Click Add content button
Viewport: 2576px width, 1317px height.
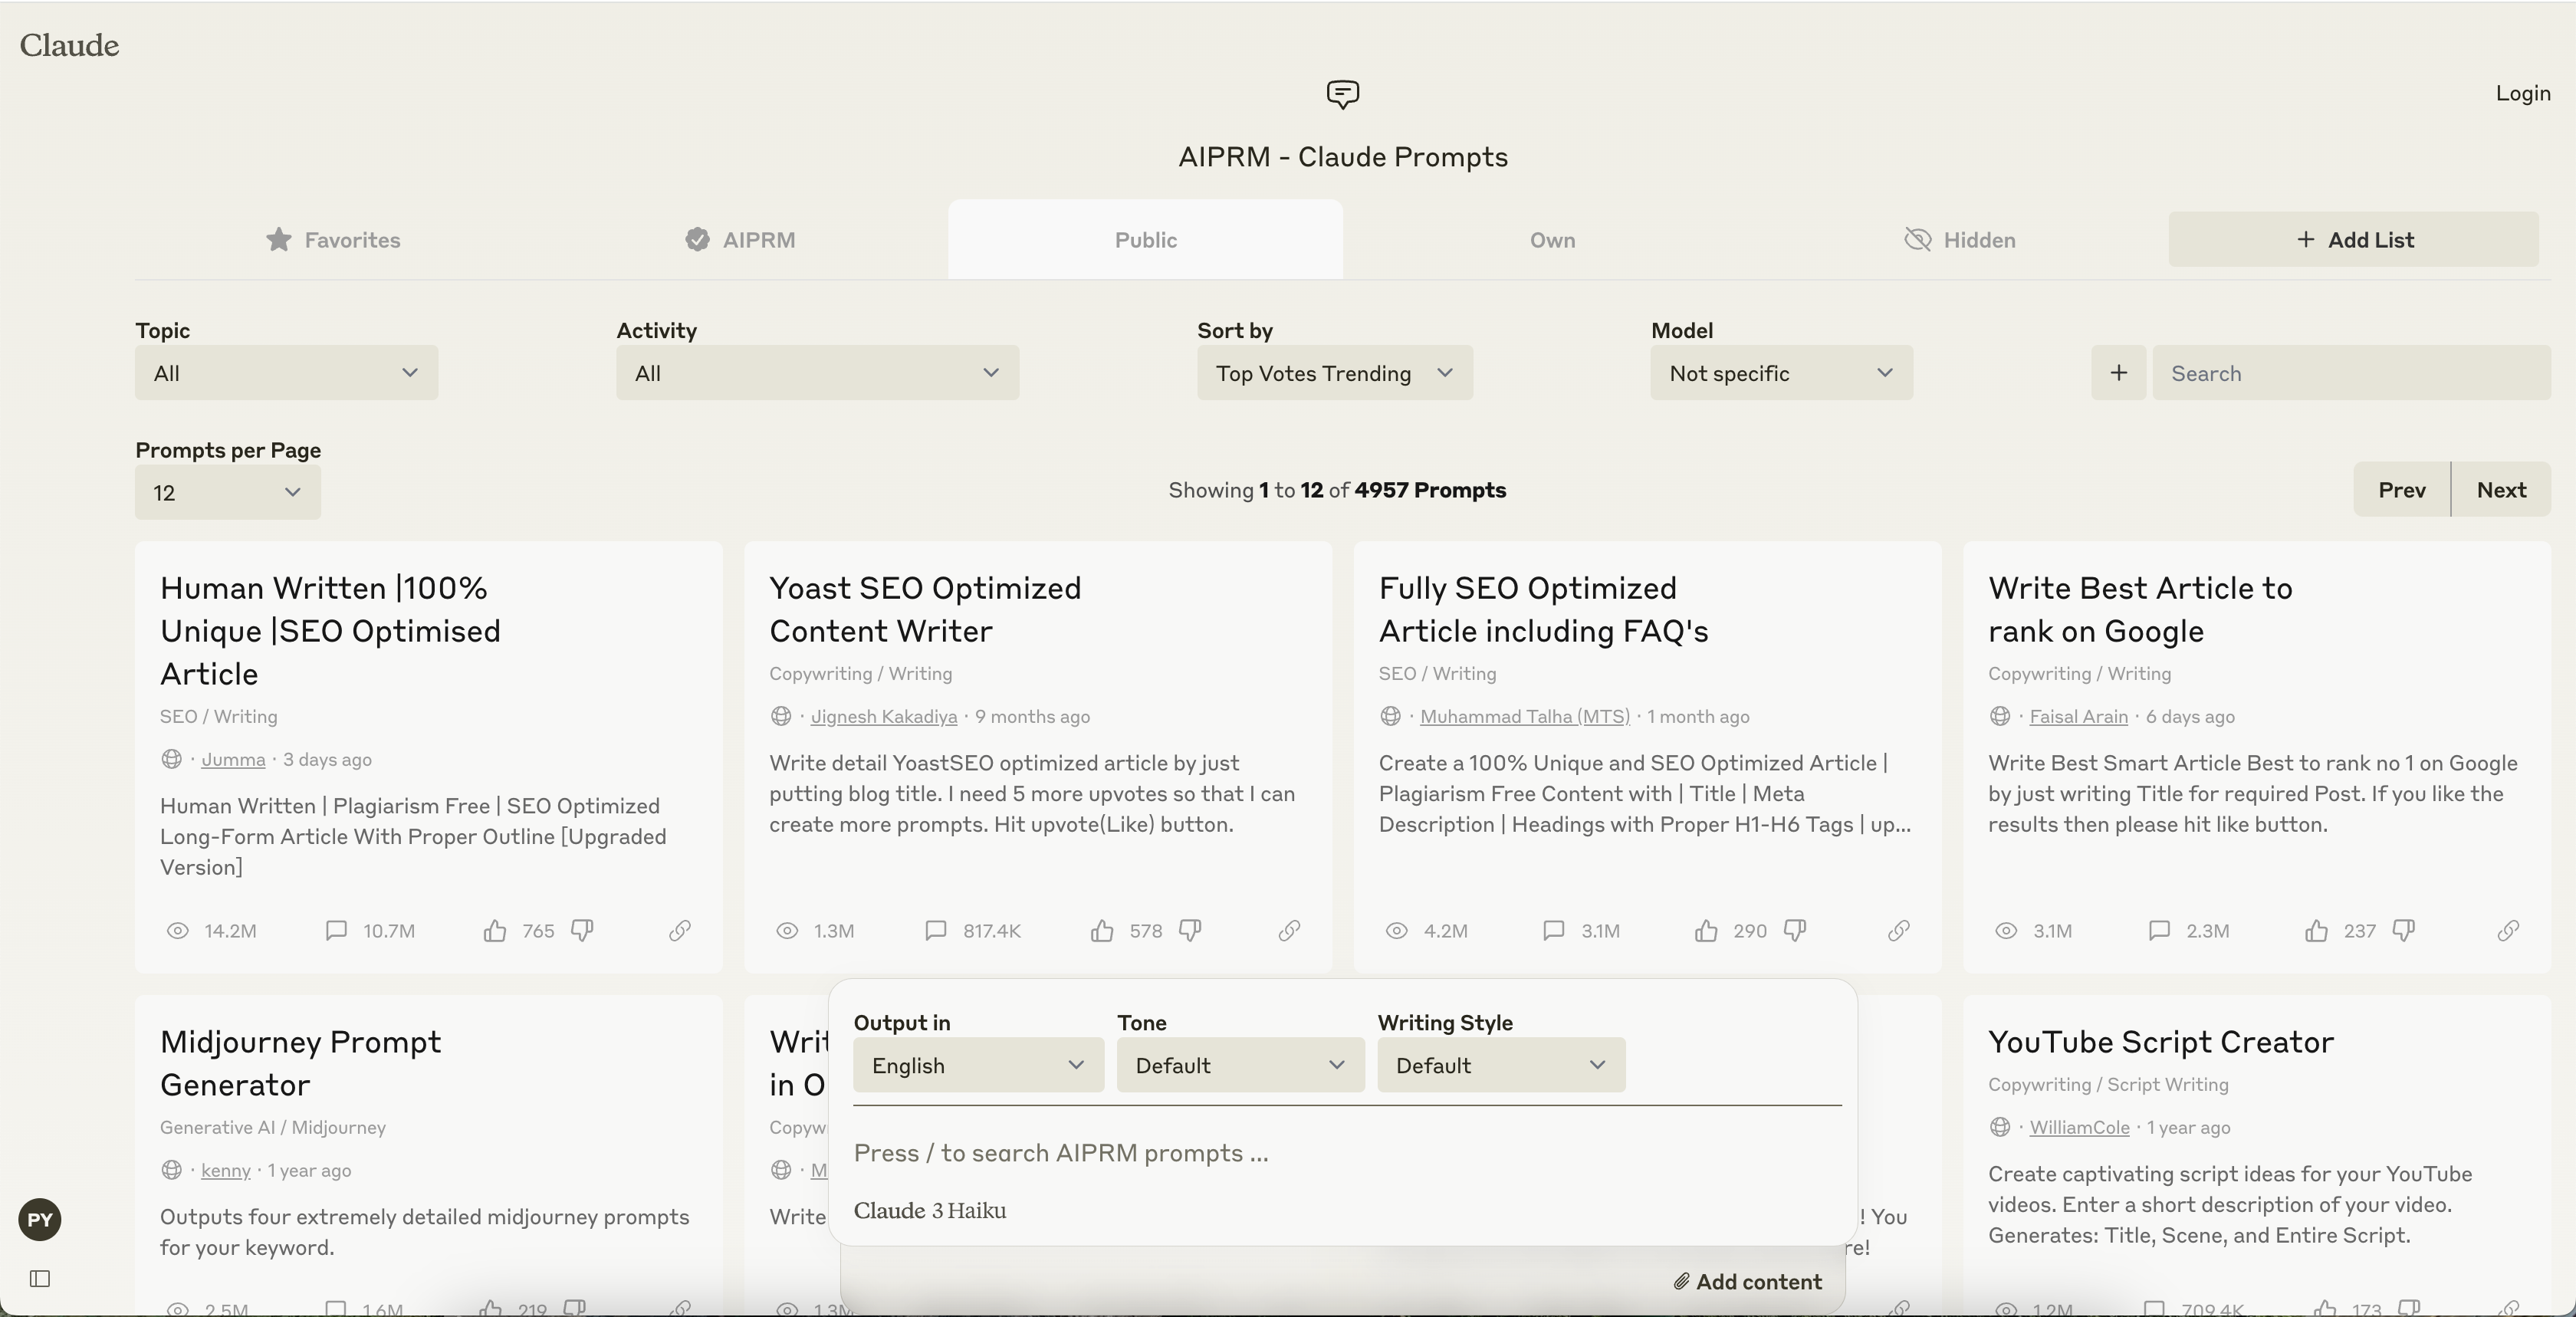(x=1746, y=1280)
